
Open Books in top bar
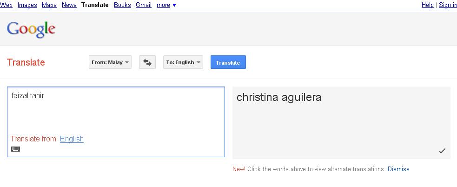[122, 5]
